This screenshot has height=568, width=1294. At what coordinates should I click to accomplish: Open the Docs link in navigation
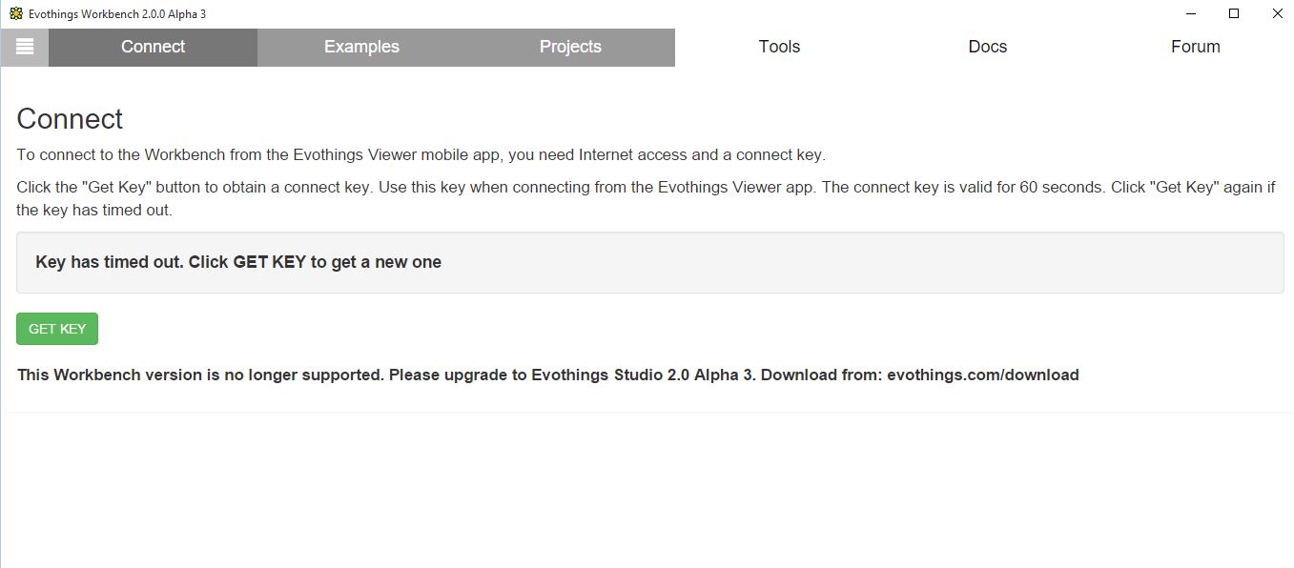pos(987,47)
